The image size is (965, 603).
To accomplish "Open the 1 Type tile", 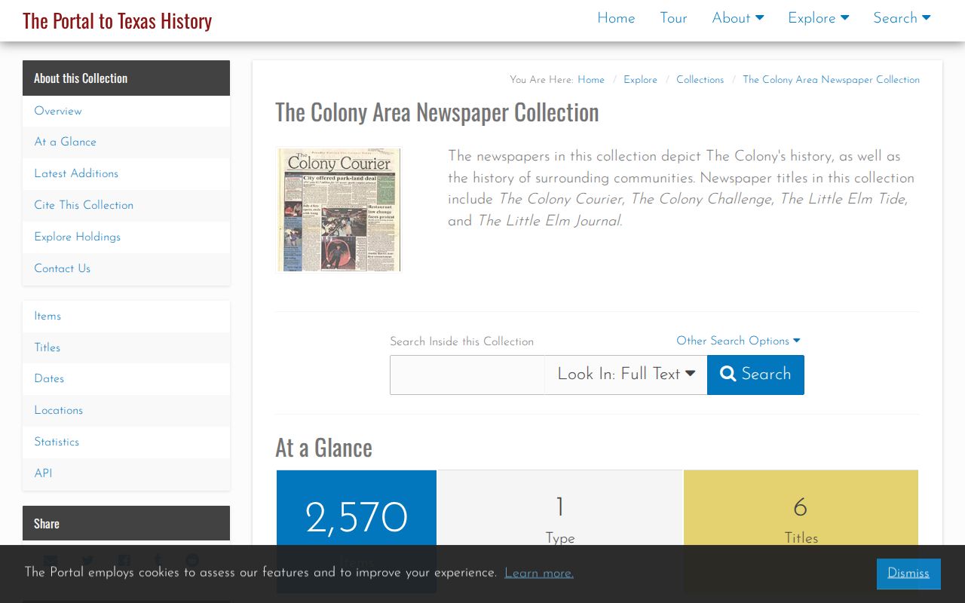I will (560, 531).
